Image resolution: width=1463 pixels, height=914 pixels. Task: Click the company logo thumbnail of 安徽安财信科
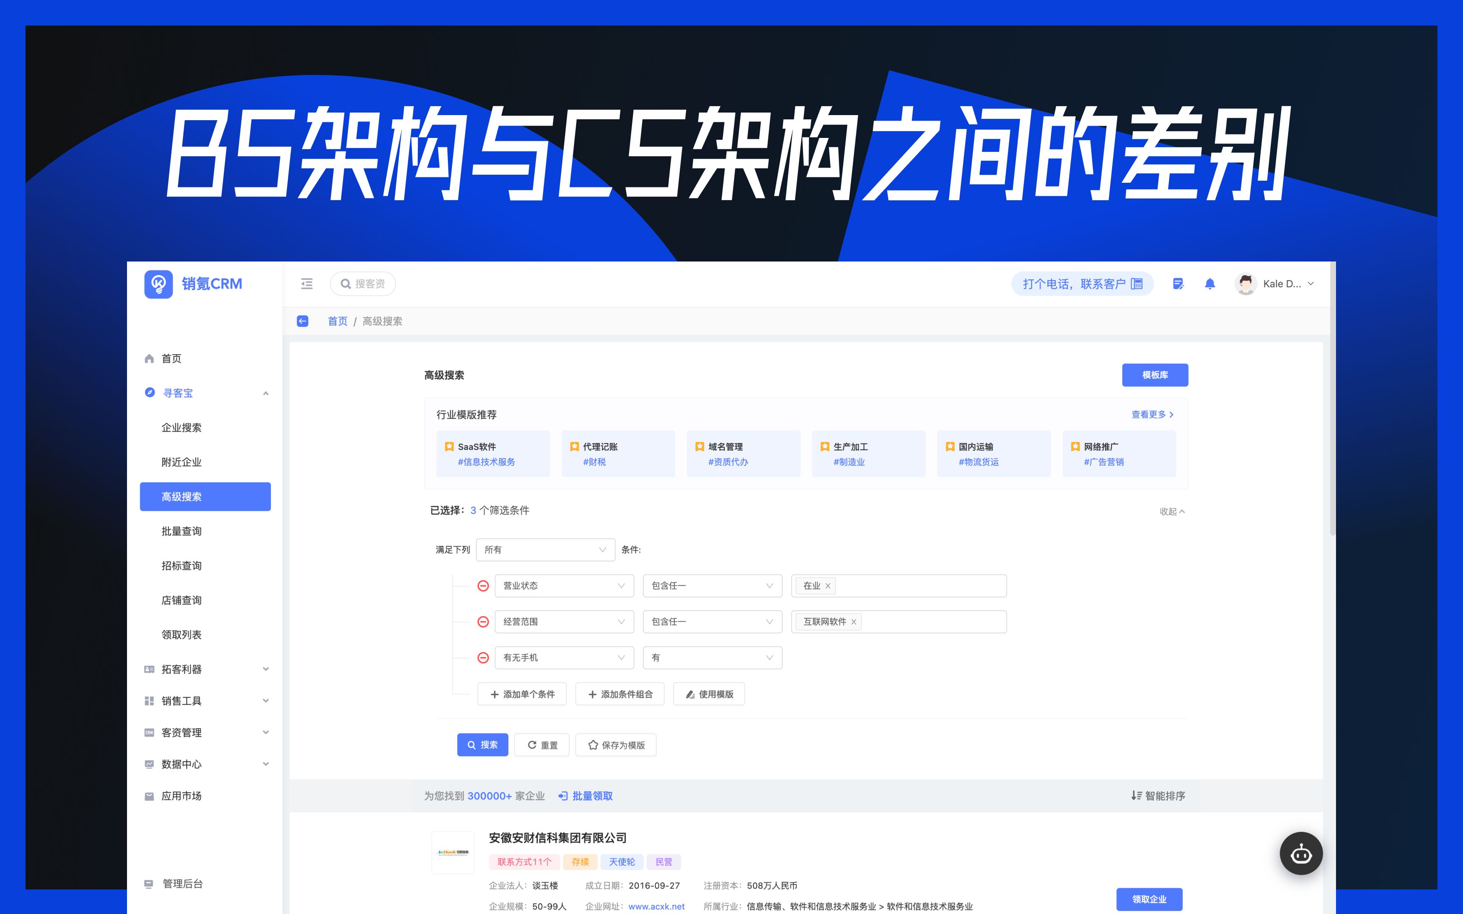click(453, 852)
